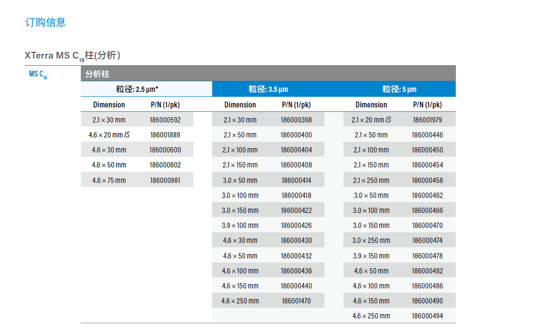Select part number 186000482
This screenshot has width=558, height=332.
[427, 271]
